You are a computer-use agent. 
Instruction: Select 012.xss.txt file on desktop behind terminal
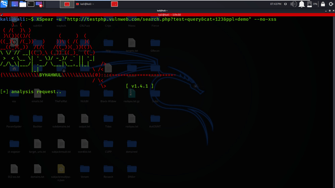pyautogui.click(x=14, y=171)
